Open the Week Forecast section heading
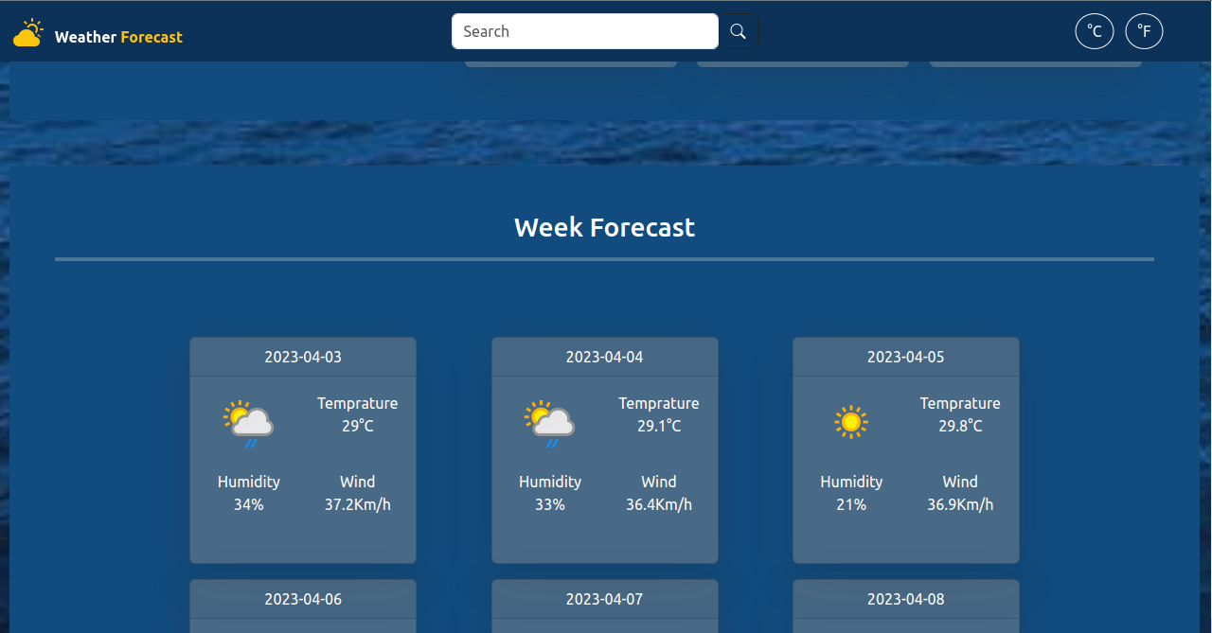Image resolution: width=1212 pixels, height=633 pixels. coord(604,227)
